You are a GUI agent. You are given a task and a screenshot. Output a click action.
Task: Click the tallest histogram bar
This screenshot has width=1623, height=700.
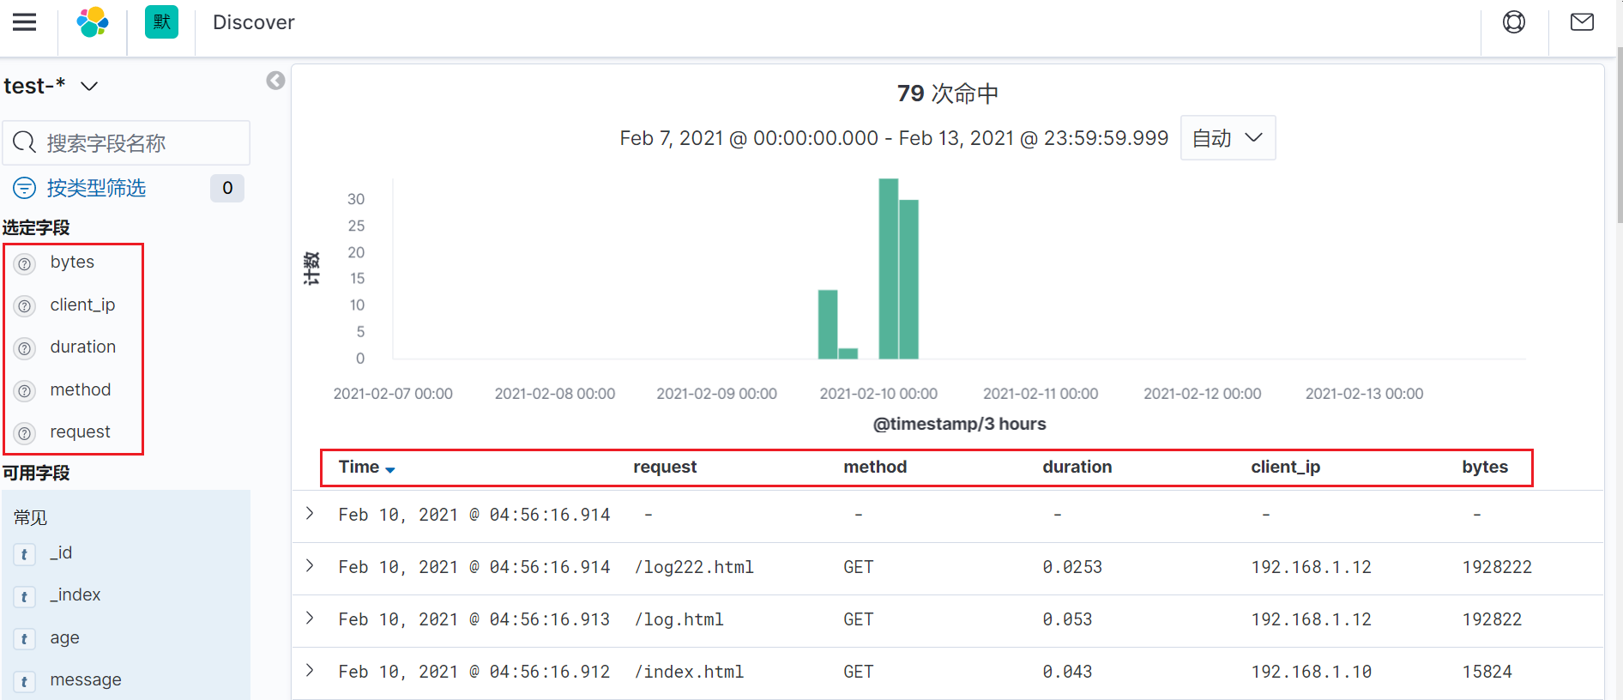coord(888,269)
